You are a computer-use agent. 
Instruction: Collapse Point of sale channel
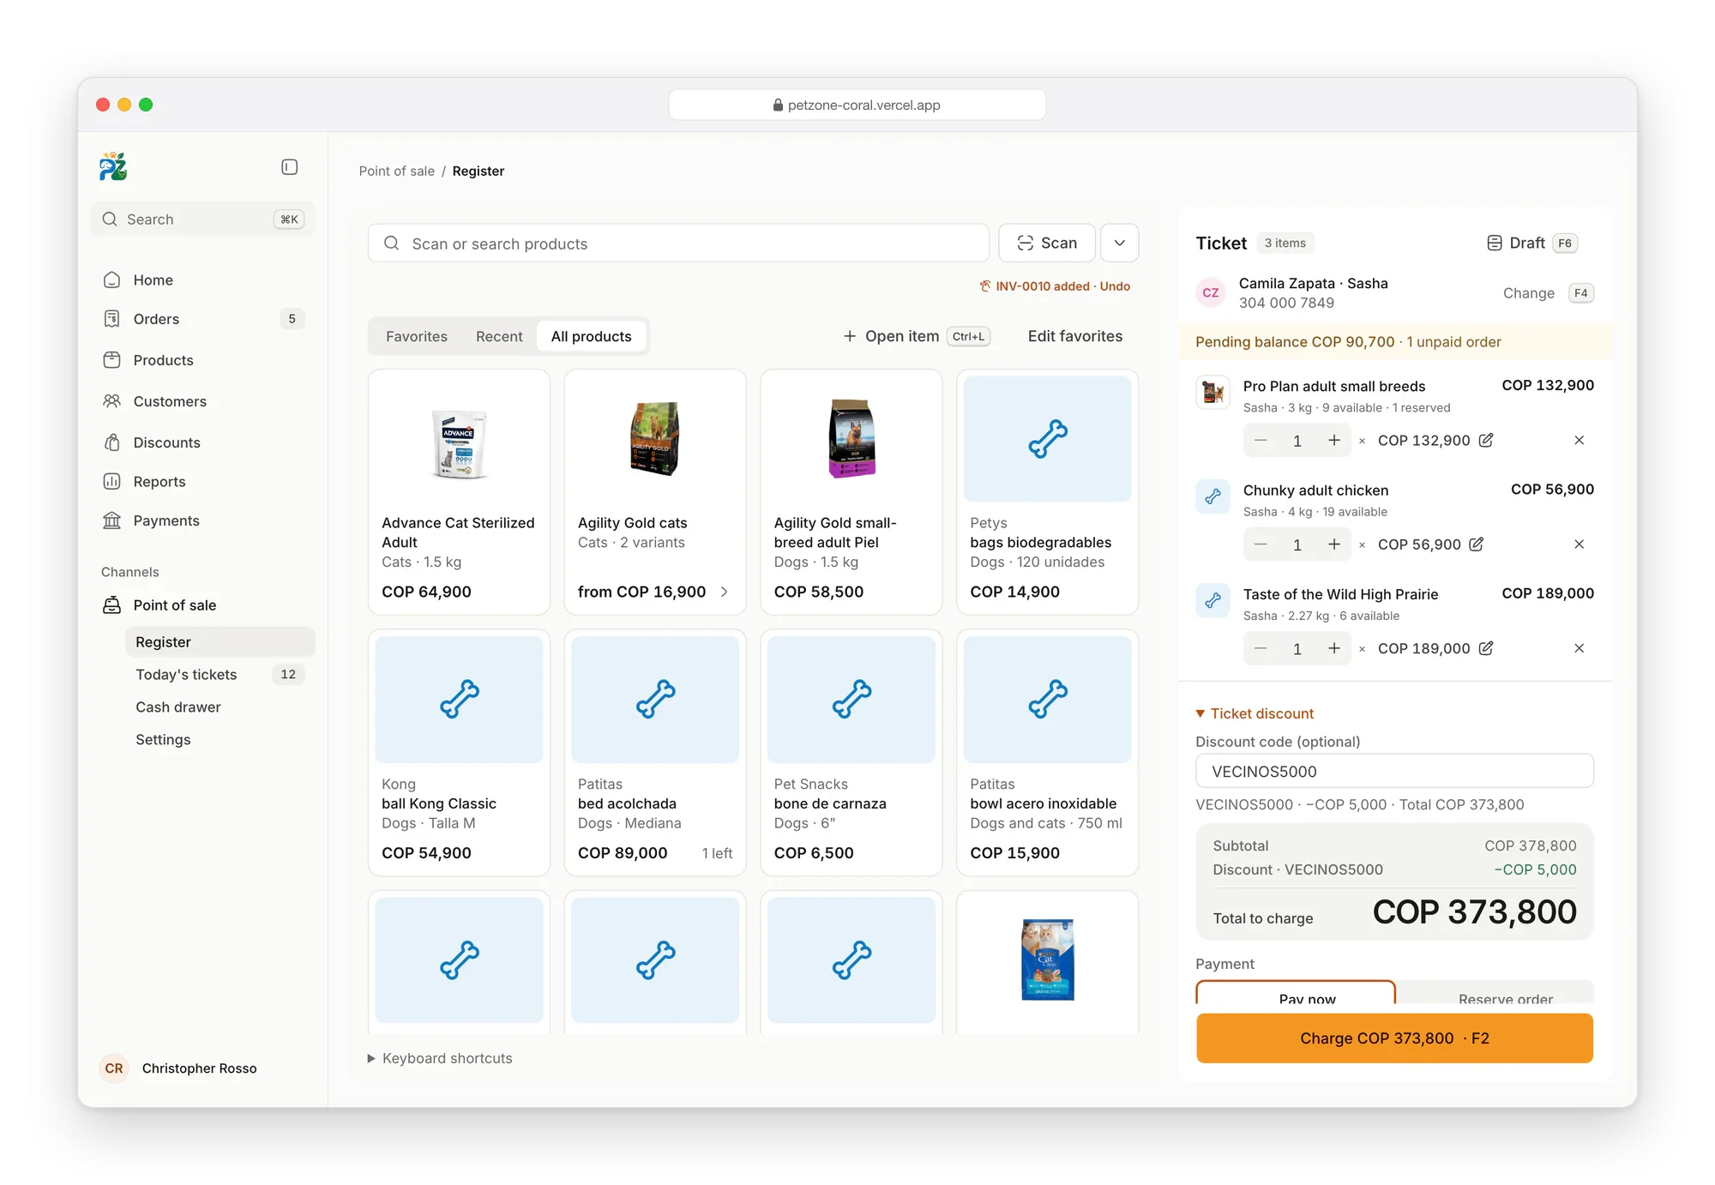pos(202,605)
